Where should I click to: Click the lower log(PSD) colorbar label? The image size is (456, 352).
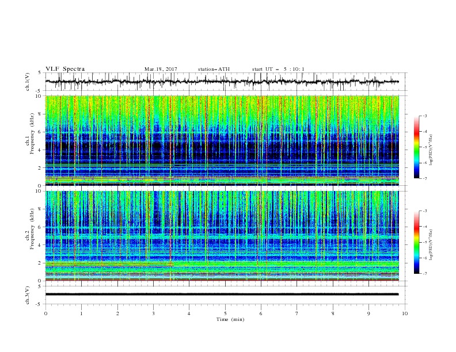(431, 245)
